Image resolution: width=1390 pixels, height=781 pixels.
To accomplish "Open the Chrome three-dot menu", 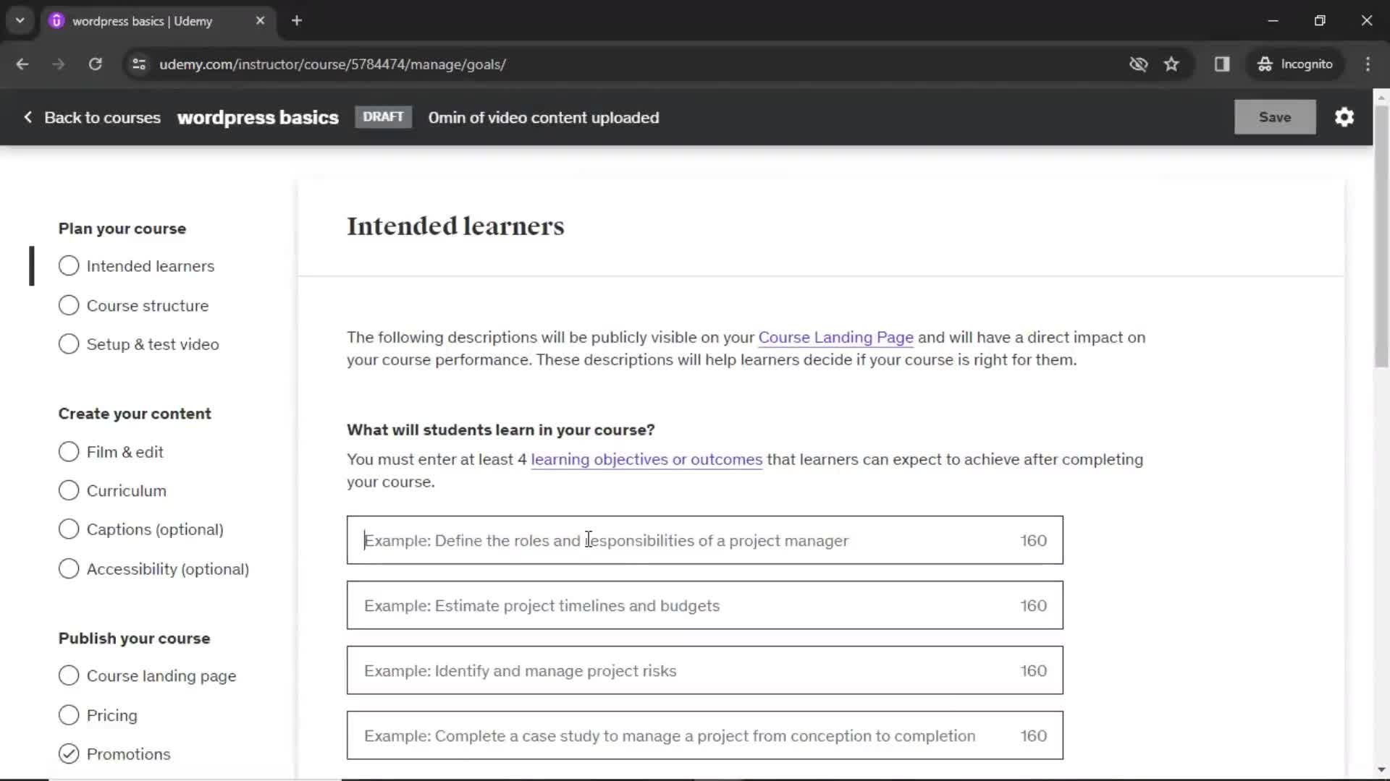I will (1368, 64).
